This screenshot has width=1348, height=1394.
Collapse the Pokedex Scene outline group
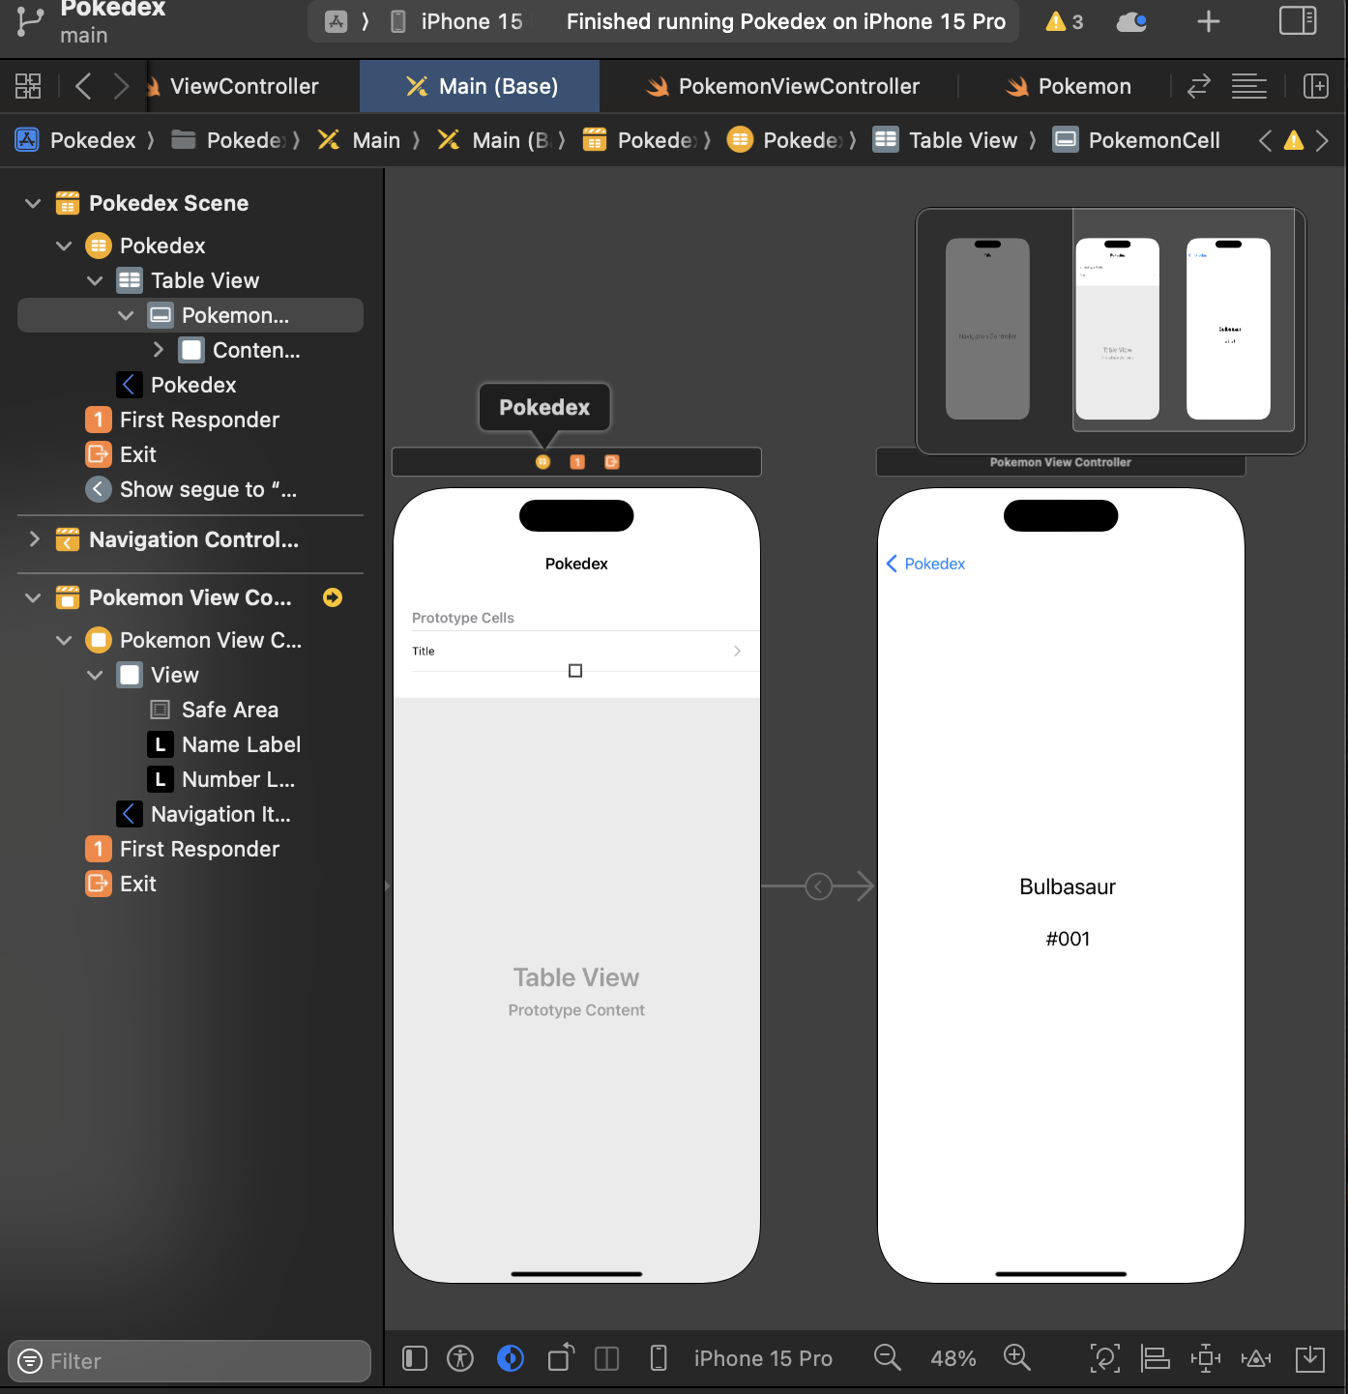click(33, 203)
